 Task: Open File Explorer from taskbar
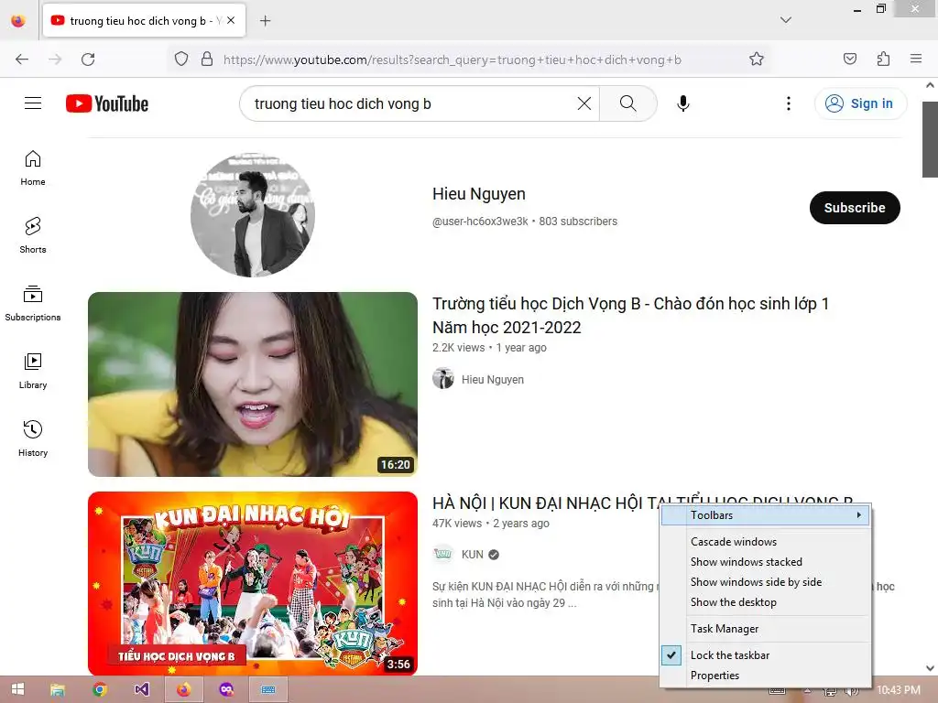coord(58,690)
